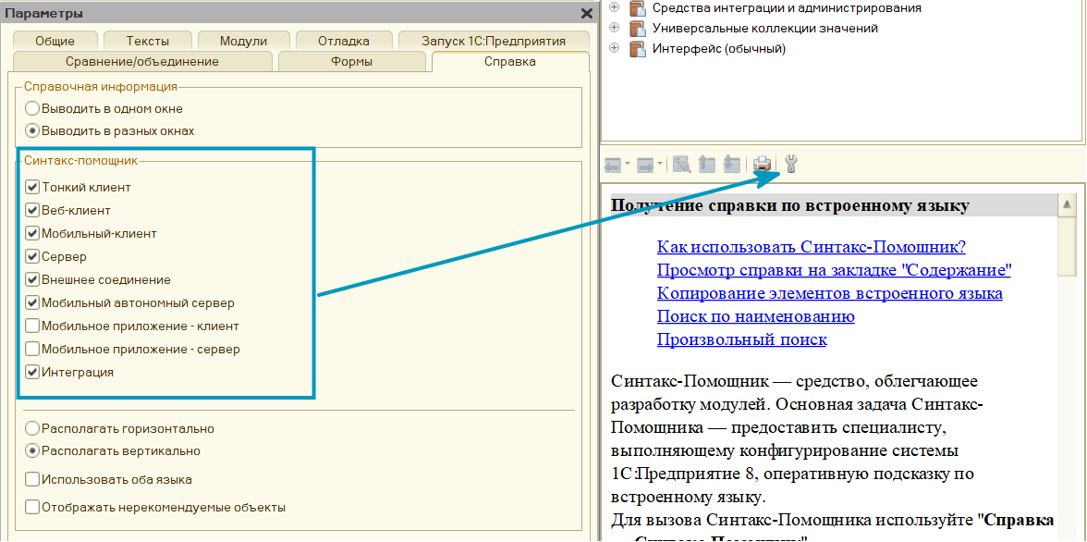Image resolution: width=1087 pixels, height=542 pixels.
Task: Select Выводить в одном окне option
Action: click(x=104, y=108)
